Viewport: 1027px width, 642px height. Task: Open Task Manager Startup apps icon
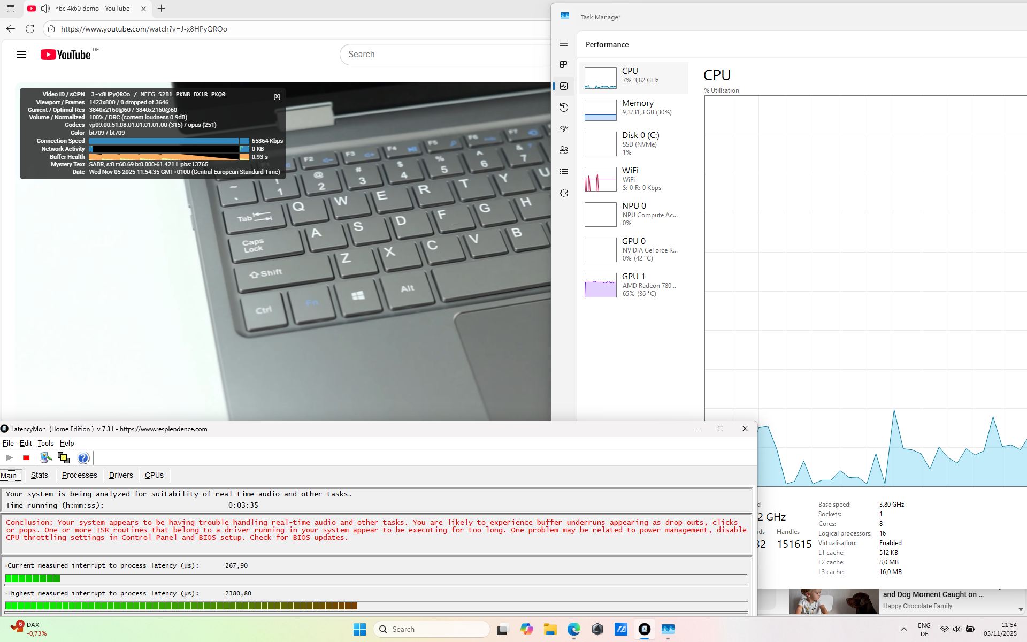tap(564, 129)
